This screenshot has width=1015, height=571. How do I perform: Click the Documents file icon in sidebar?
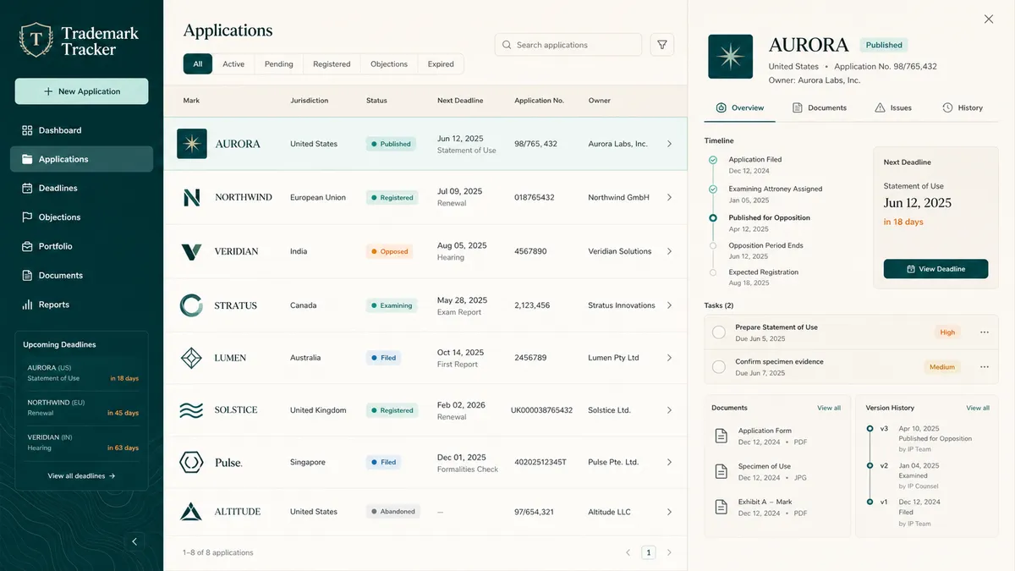click(27, 275)
